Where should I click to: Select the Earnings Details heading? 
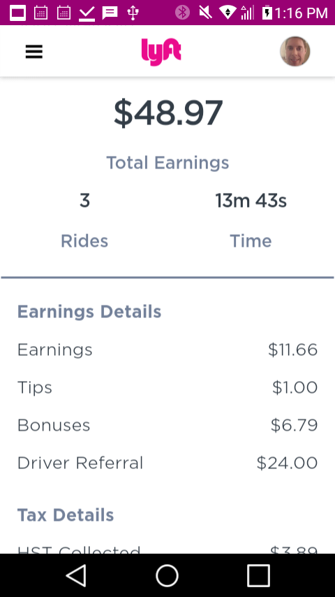click(89, 312)
